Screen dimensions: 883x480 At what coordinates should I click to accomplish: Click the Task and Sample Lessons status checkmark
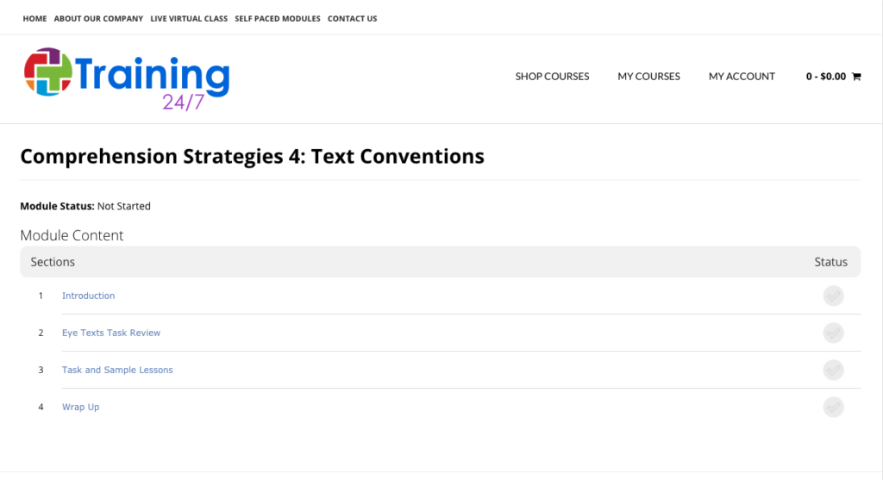833,370
